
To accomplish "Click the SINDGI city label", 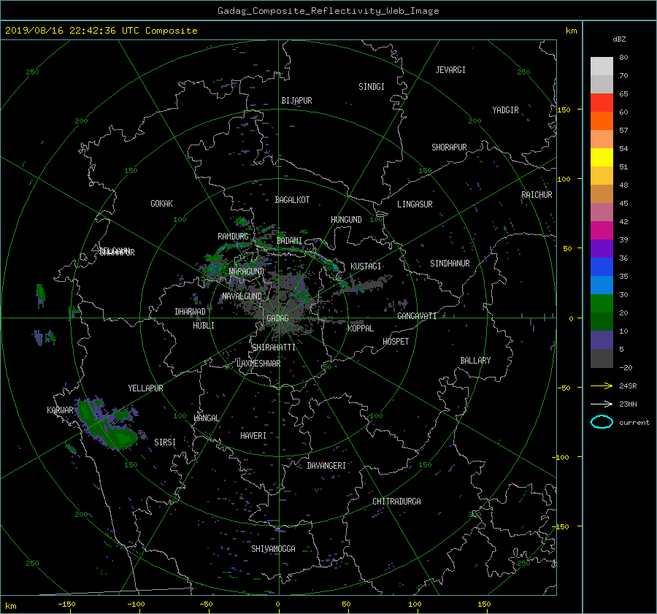I will (x=372, y=87).
